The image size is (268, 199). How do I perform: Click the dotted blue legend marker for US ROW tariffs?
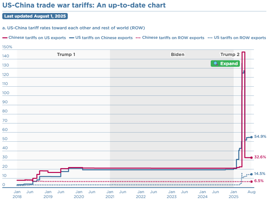pyautogui.click(x=210, y=38)
